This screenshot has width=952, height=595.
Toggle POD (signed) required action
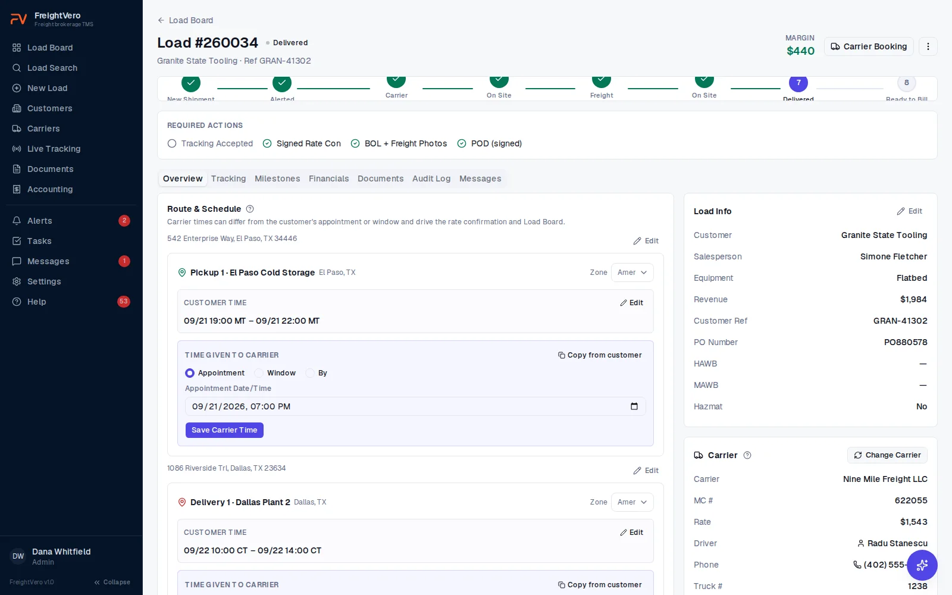(x=489, y=143)
